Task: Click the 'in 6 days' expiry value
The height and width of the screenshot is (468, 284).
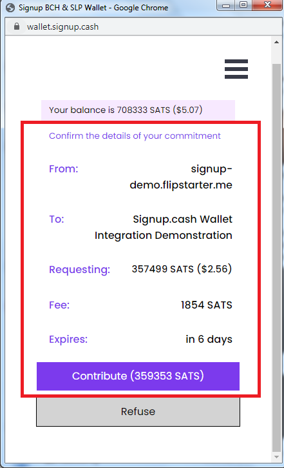Action: point(209,340)
